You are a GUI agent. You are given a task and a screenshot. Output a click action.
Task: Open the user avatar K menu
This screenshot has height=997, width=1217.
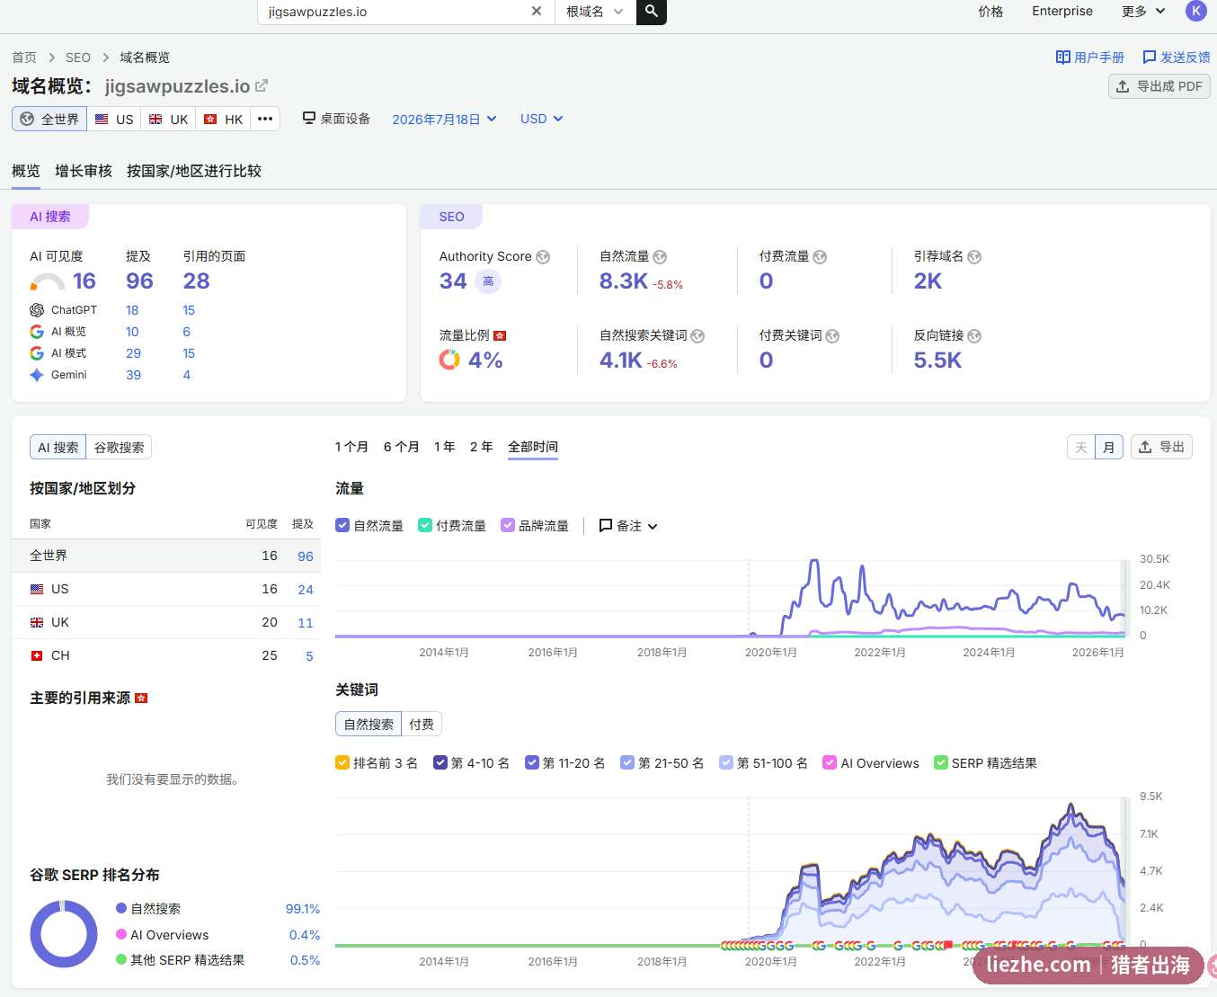tap(1195, 11)
